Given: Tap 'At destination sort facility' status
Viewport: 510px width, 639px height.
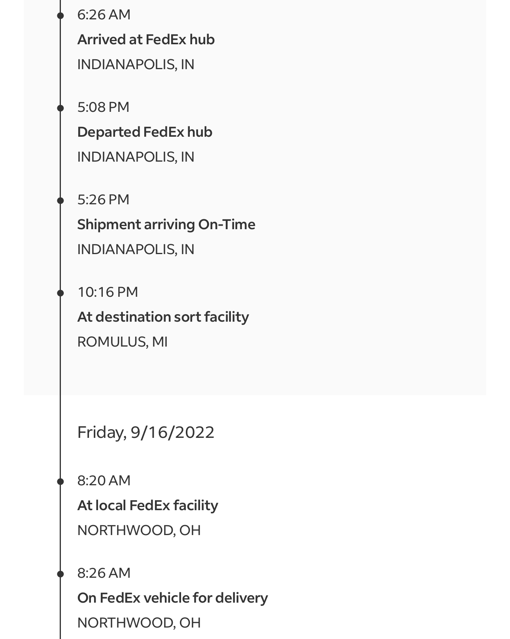Looking at the screenshot, I should pos(163,317).
